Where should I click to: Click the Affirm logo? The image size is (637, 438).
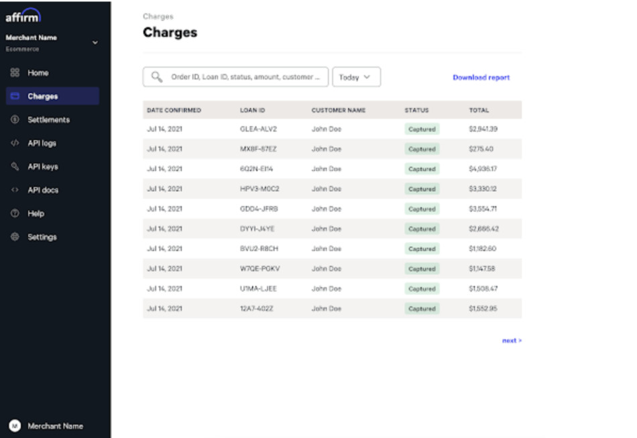[23, 15]
